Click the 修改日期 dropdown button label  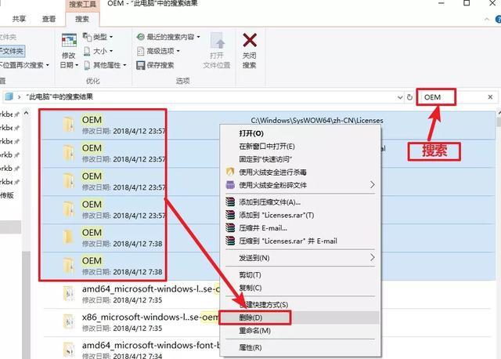tap(68, 60)
